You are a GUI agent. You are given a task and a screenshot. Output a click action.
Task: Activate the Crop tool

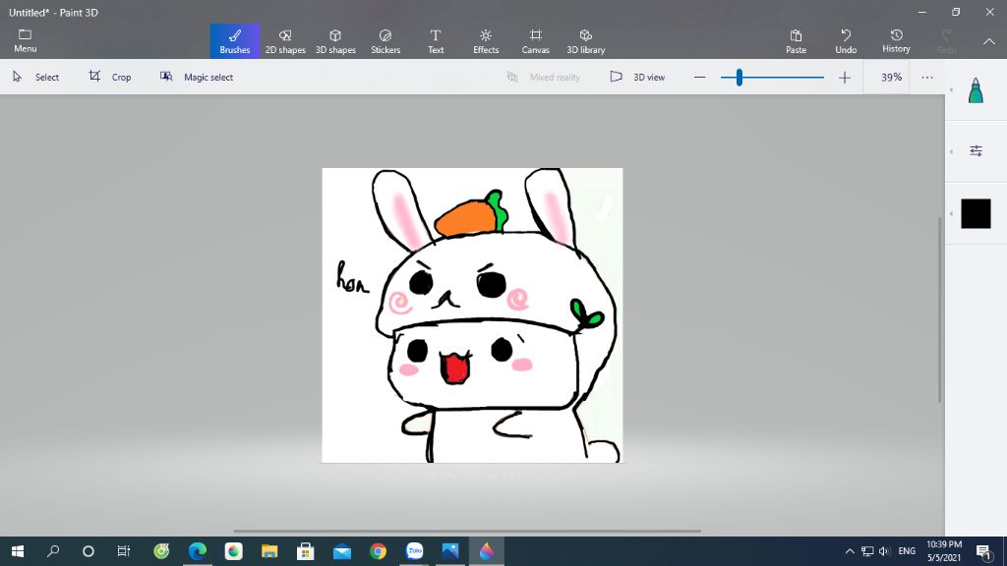point(110,77)
